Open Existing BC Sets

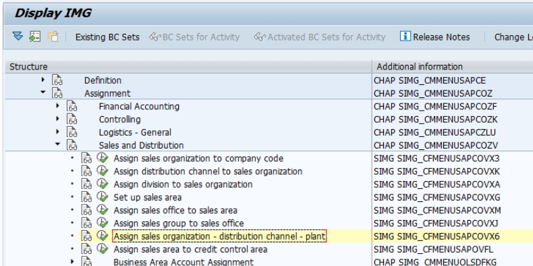(x=107, y=37)
